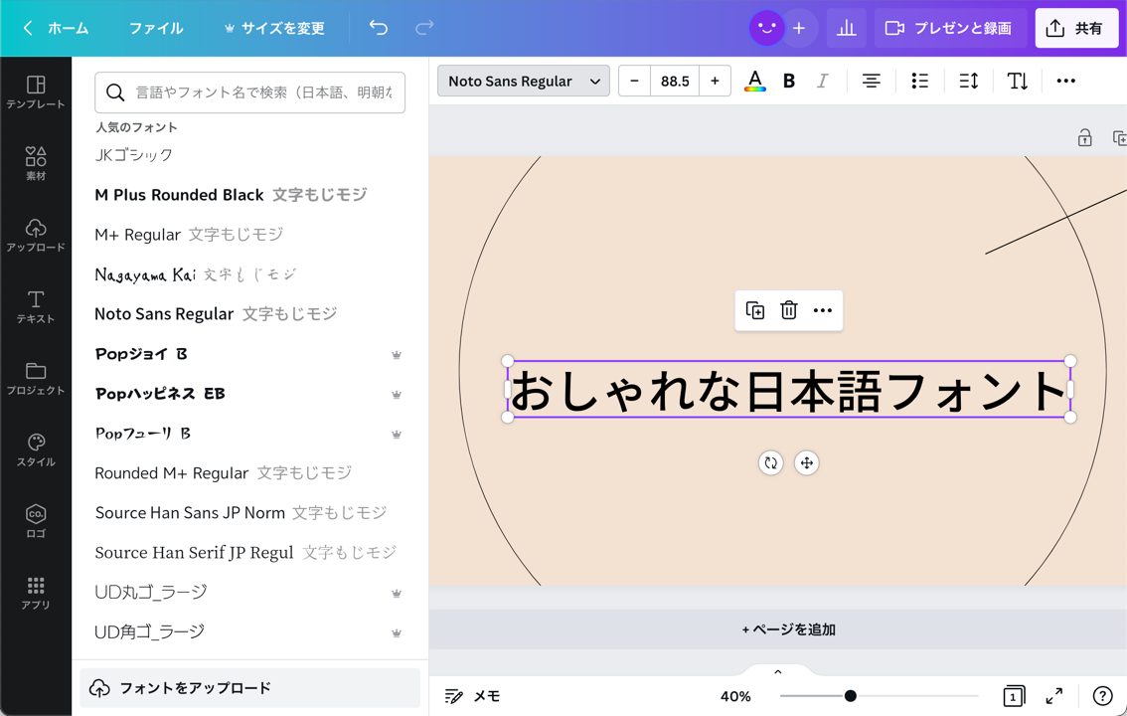This screenshot has width=1127, height=716.
Task: Delete the selected text with trash icon
Action: click(788, 310)
